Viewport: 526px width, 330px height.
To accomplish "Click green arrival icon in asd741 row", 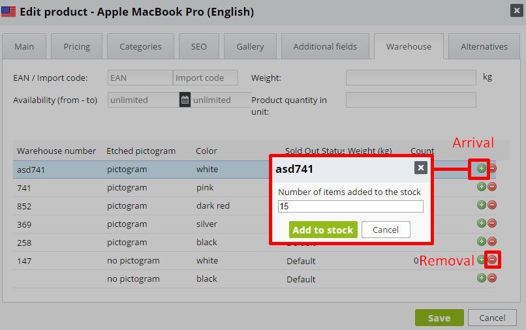I will point(481,168).
